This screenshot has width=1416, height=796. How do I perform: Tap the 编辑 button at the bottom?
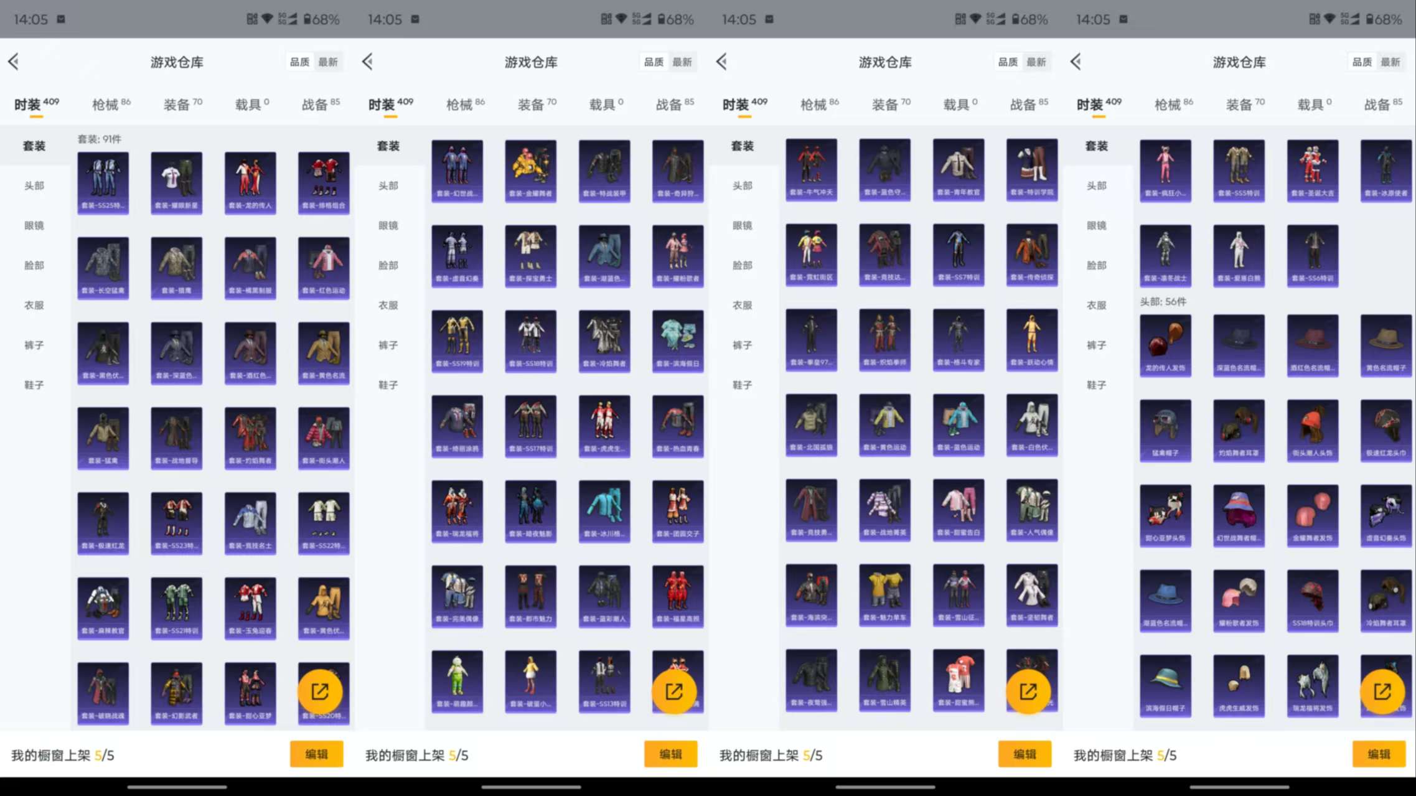[x=316, y=754]
